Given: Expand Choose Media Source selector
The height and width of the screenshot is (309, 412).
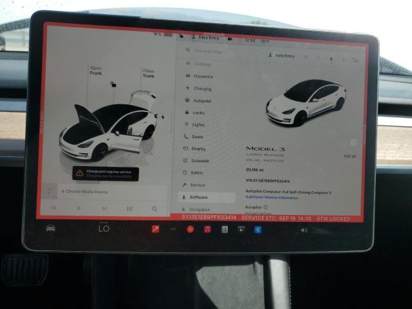Looking at the screenshot, I should pos(86,192).
